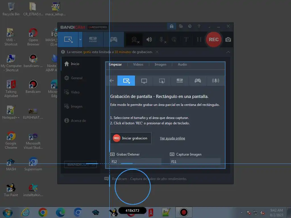Screen dimensions: 291x218
Task: Select the Supermium desktop icon
Action: (33, 164)
